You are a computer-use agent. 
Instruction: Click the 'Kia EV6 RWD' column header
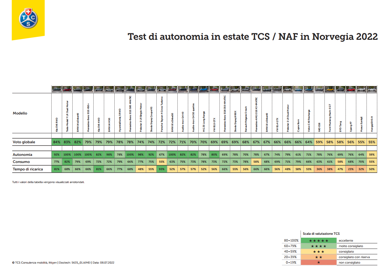57,125
